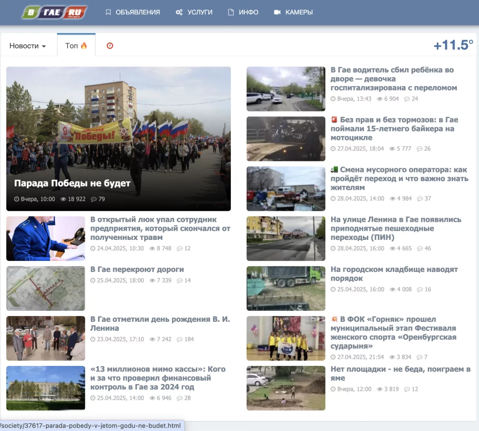
Task: Click the gears icon beside УСЛУГИ
Action: 179,12
